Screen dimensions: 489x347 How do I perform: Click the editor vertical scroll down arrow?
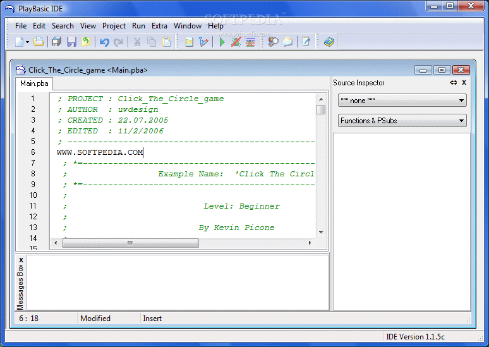(320, 233)
